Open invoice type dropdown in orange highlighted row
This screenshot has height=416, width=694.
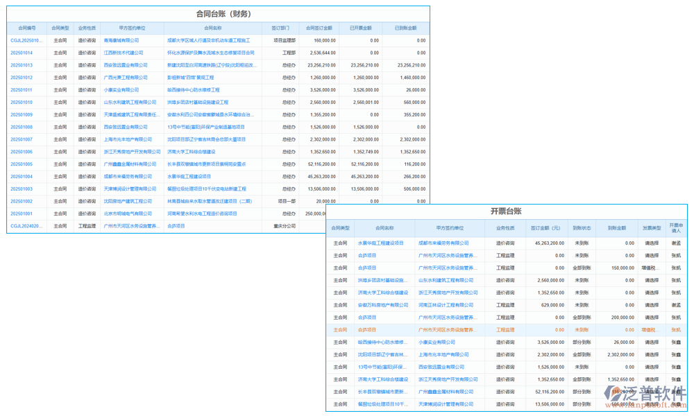coord(650,330)
